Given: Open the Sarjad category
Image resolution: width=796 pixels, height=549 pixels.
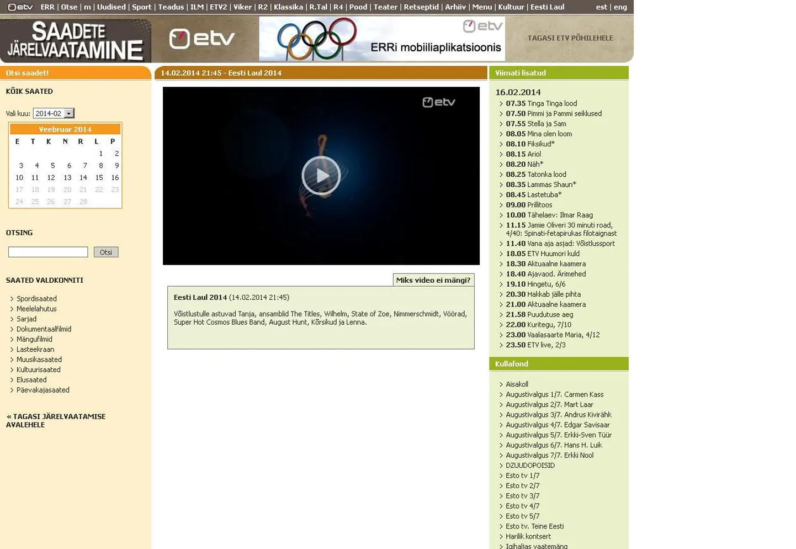Looking at the screenshot, I should coord(26,319).
